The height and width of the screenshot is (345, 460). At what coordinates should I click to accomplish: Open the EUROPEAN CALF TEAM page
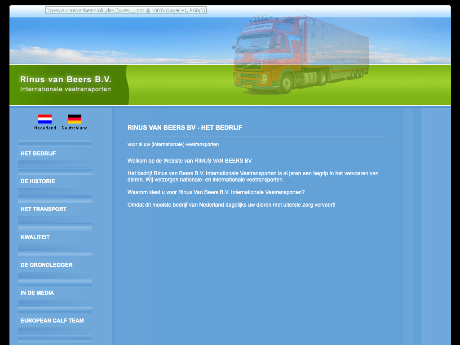(52, 321)
